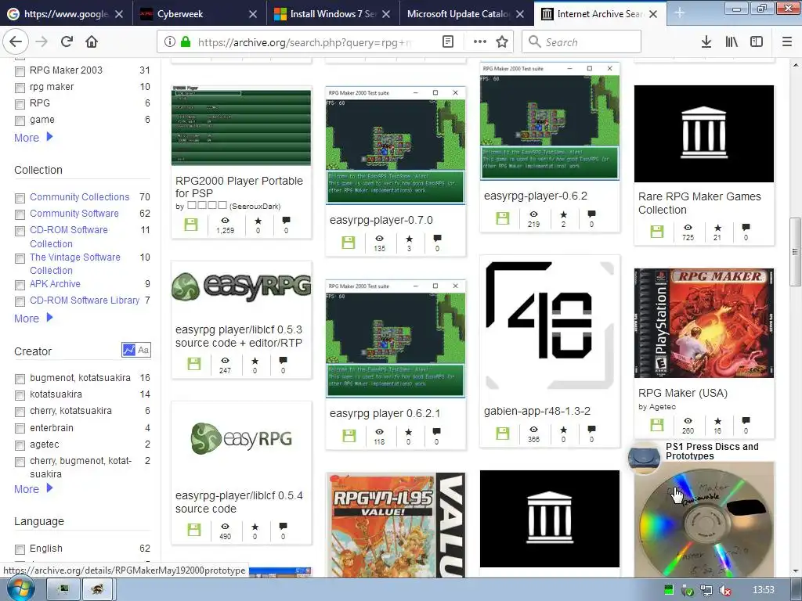Select the Internet Archive Search tab
The width and height of the screenshot is (802, 601).
point(599,14)
